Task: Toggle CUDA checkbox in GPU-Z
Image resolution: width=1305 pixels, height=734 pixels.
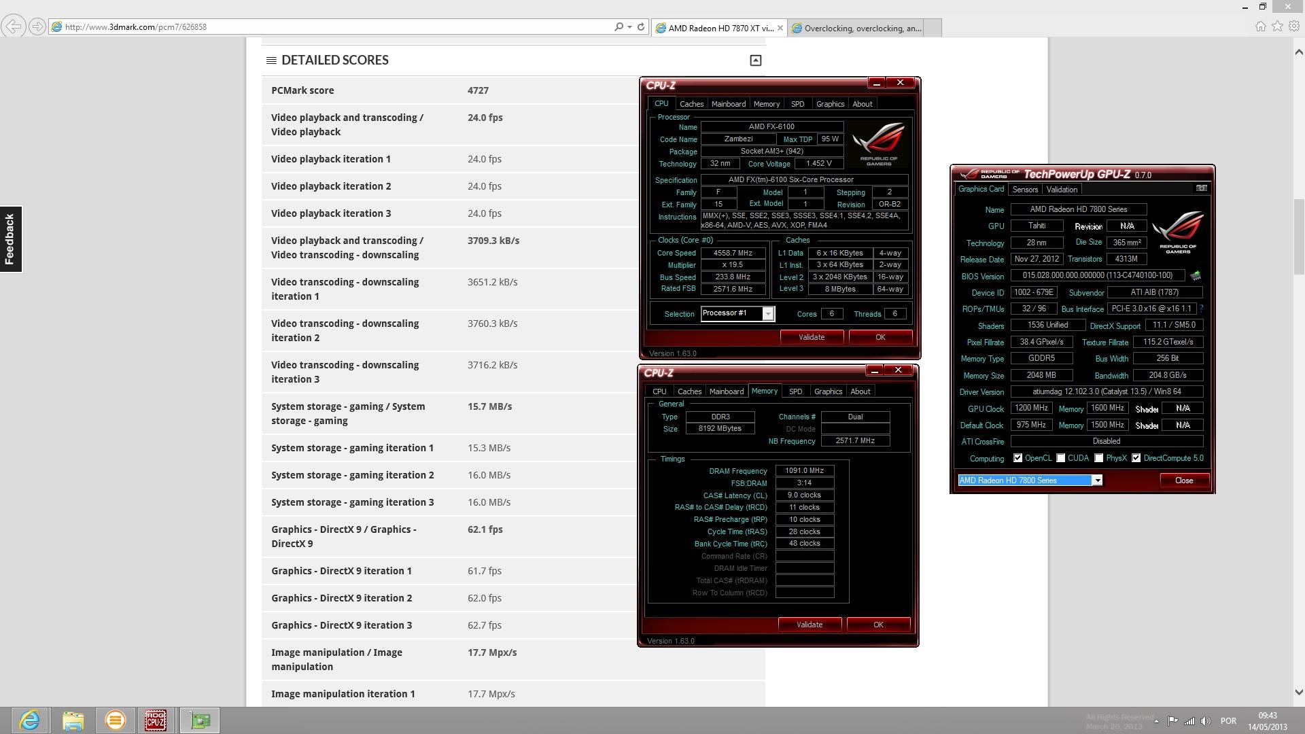Action: tap(1060, 458)
